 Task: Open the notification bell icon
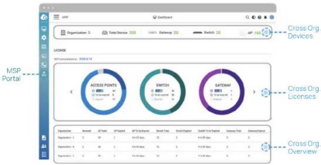click(x=265, y=17)
